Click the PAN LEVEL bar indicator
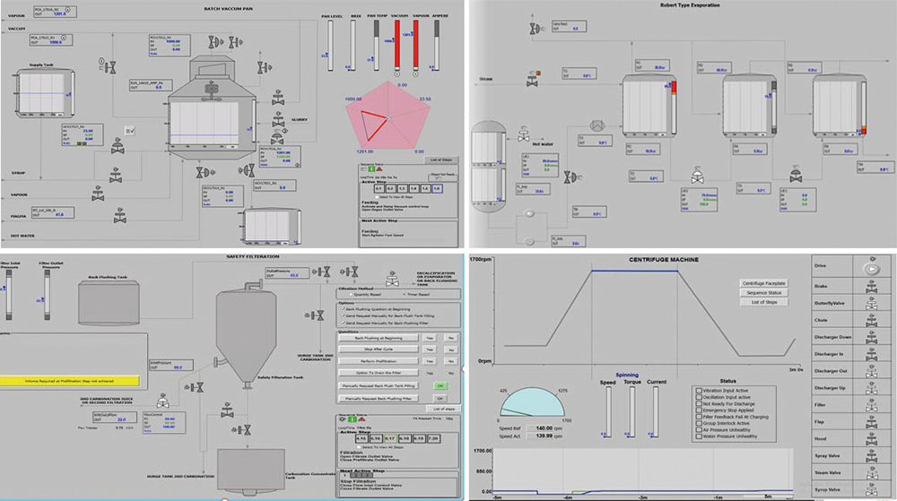Viewport: 897px width, 501px height. point(331,46)
